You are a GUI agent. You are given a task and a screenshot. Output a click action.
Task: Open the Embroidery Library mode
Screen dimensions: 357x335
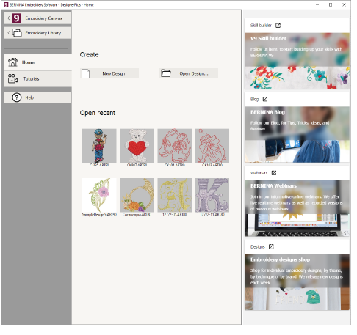click(37, 33)
